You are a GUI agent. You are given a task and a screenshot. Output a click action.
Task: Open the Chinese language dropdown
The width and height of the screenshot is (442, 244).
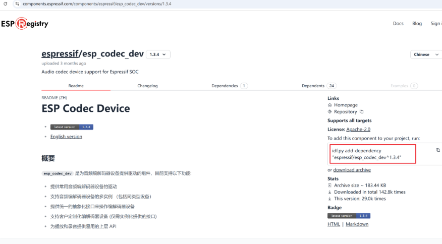[426, 54]
